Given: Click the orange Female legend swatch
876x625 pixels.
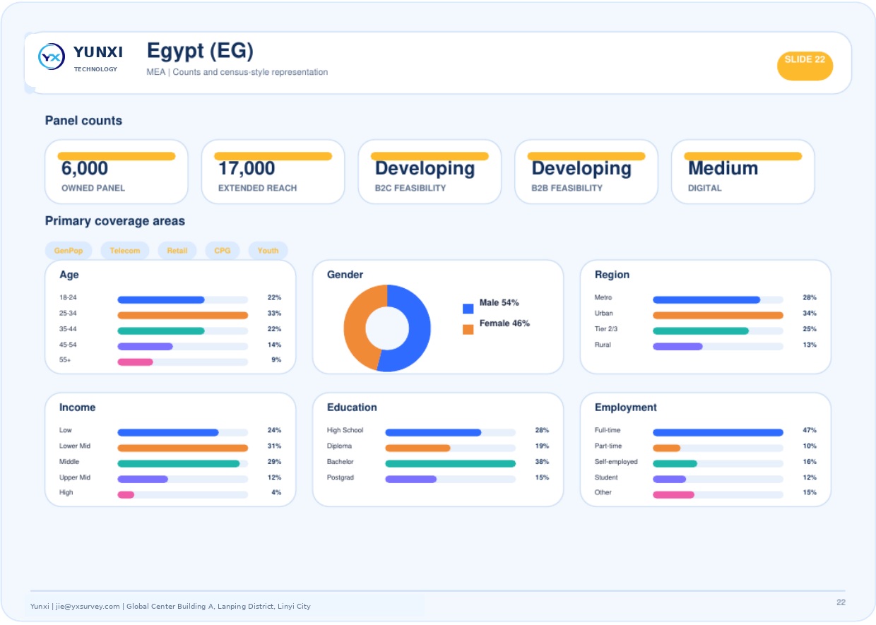Looking at the screenshot, I should pyautogui.click(x=468, y=329).
